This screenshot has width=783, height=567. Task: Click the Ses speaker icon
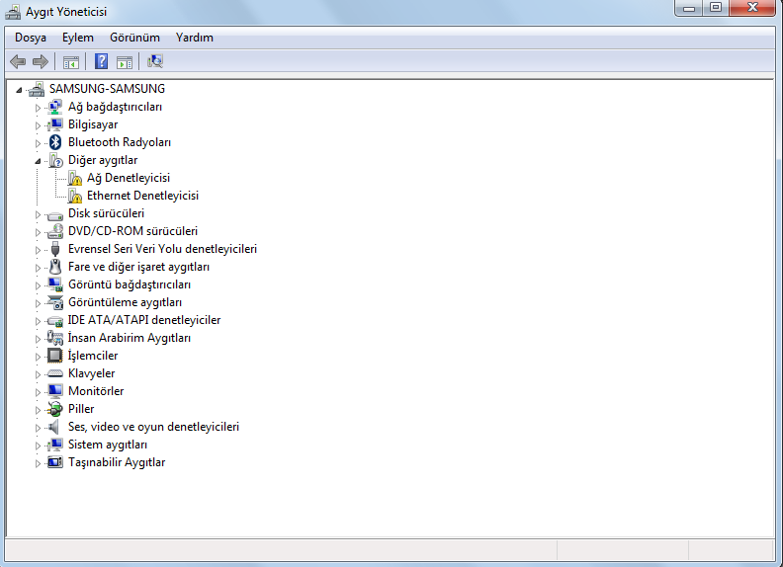click(x=53, y=428)
